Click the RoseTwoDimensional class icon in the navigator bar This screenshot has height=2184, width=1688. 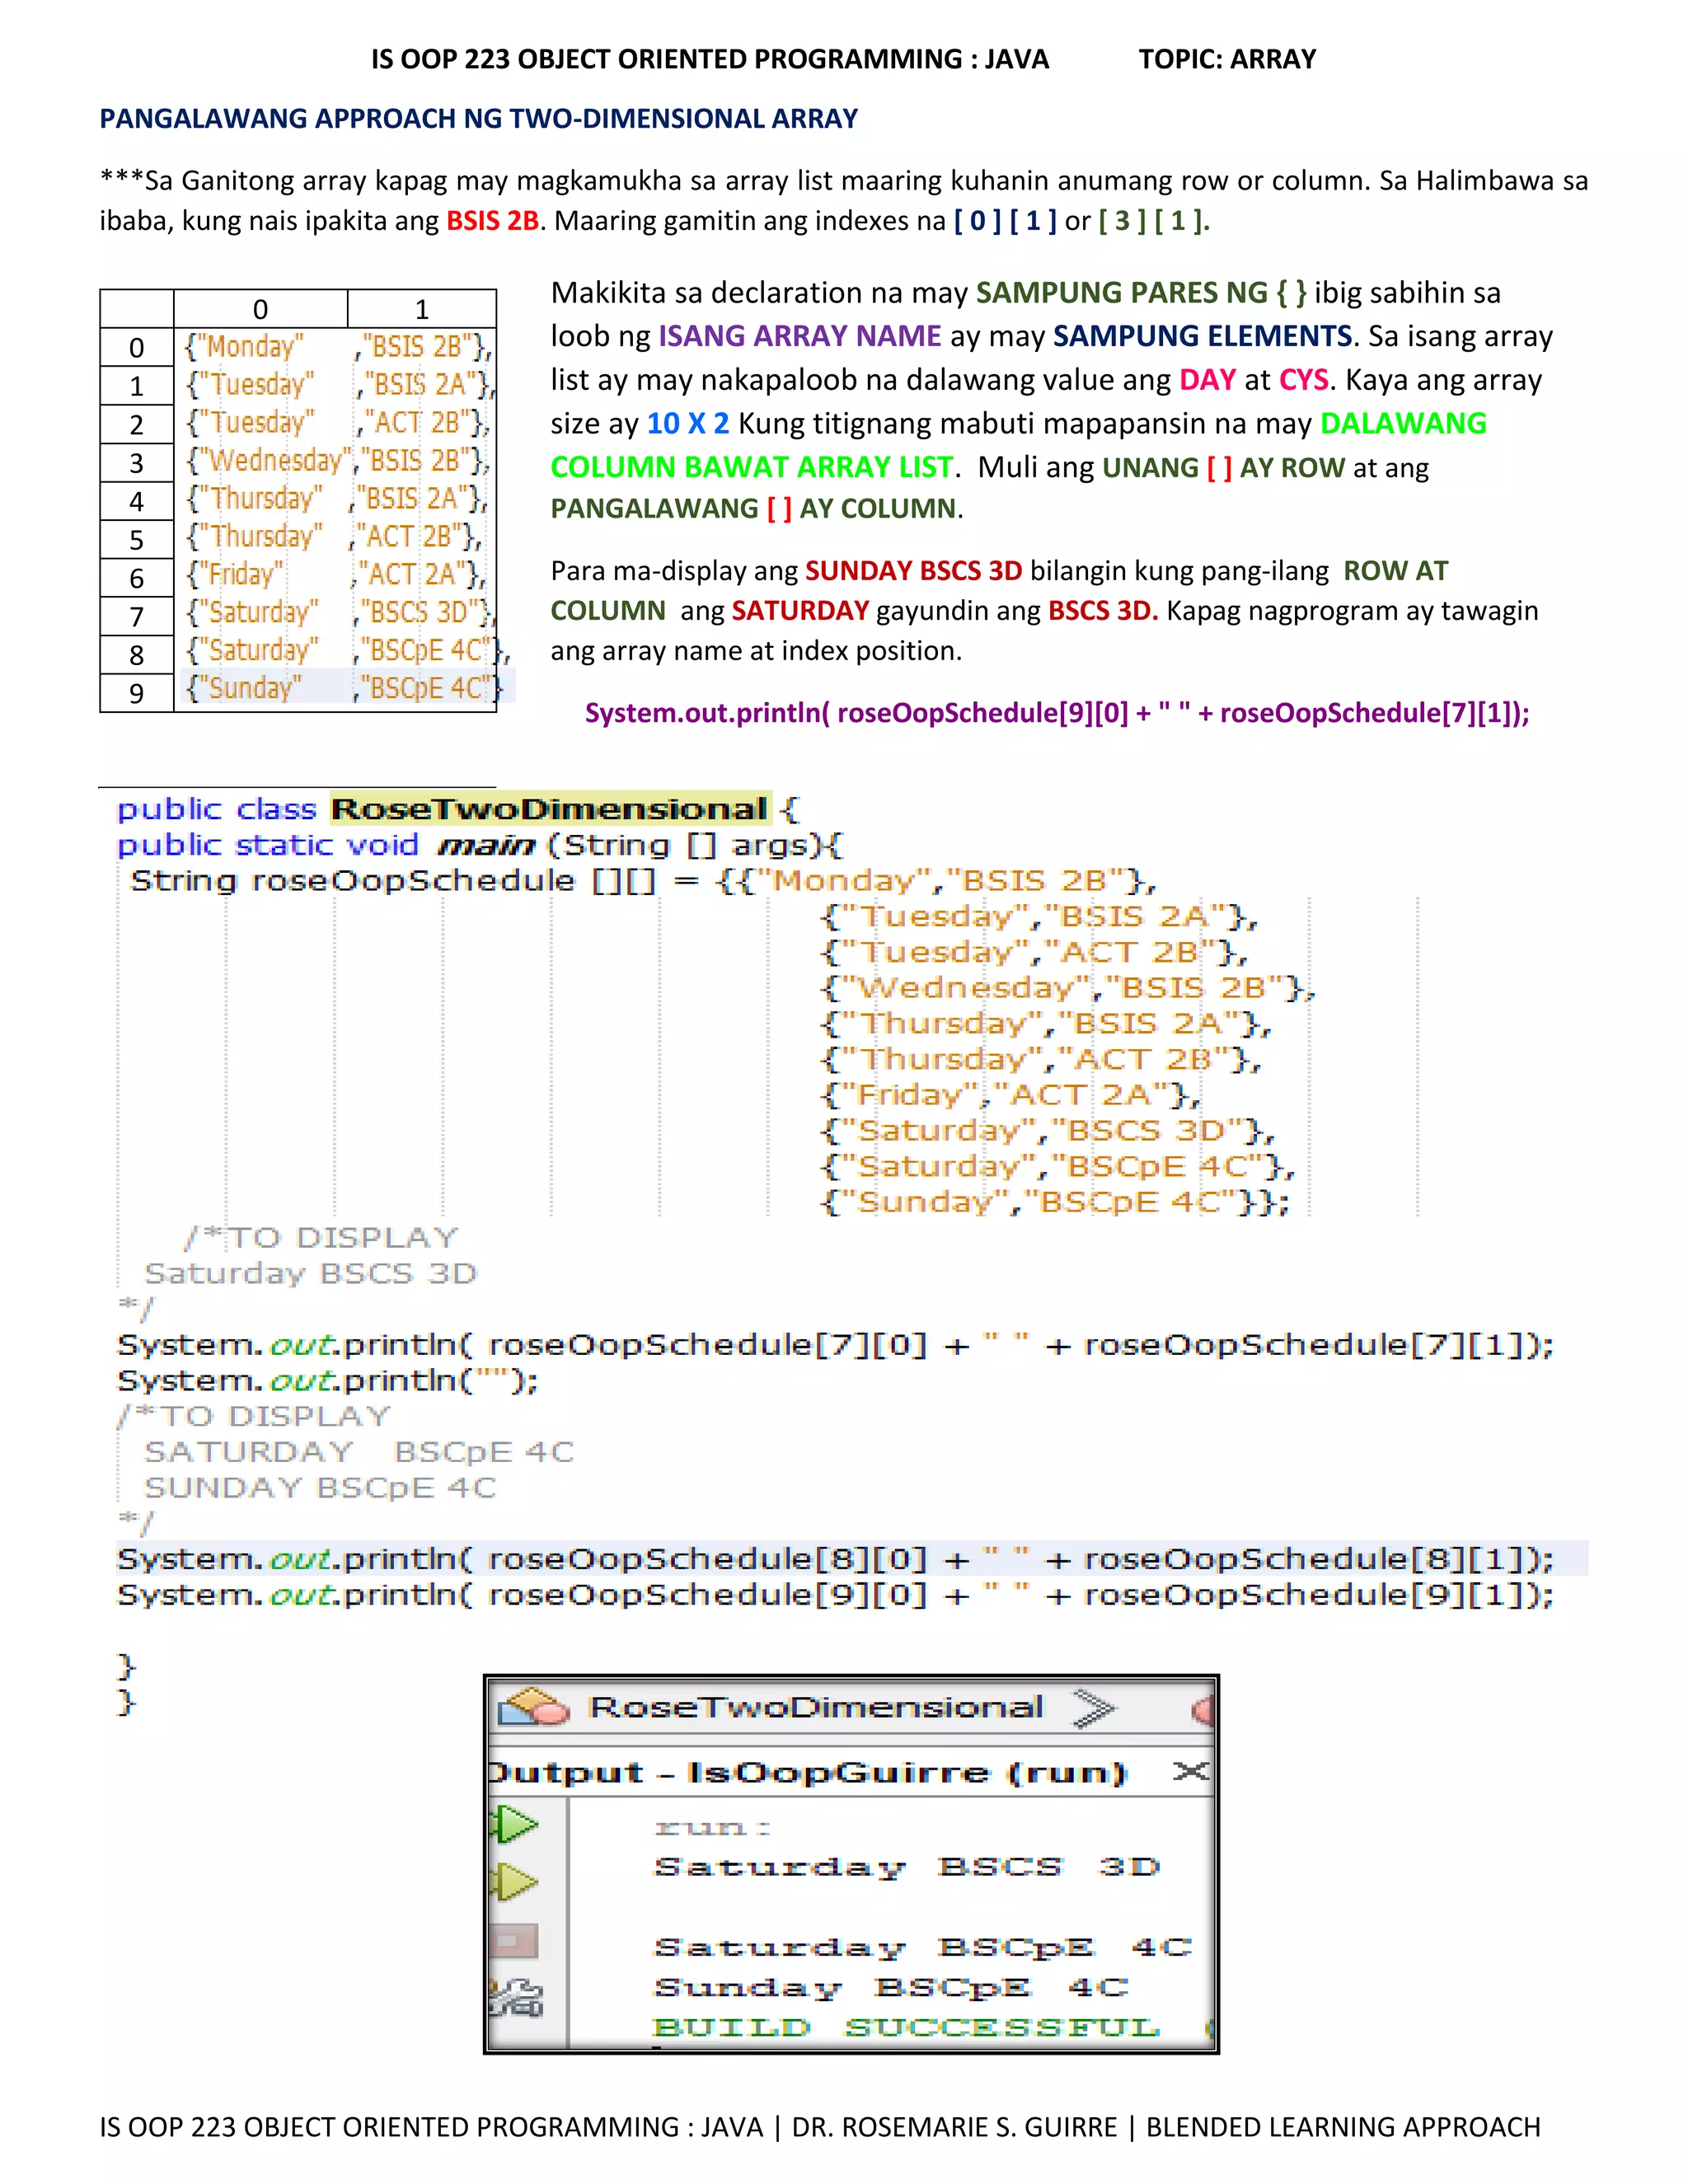pyautogui.click(x=534, y=1707)
